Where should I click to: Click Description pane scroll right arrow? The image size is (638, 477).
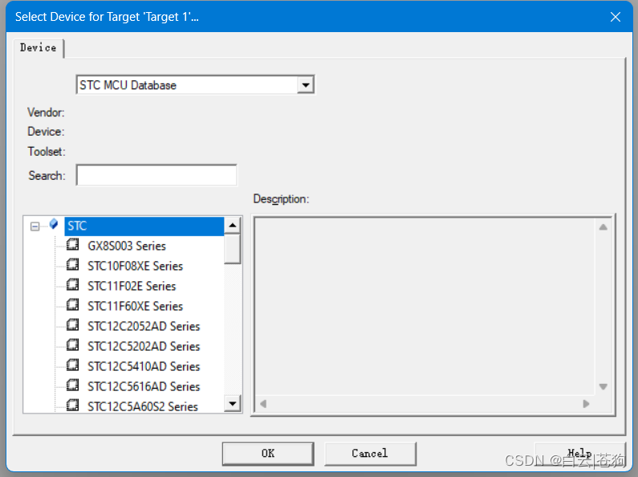coord(586,404)
